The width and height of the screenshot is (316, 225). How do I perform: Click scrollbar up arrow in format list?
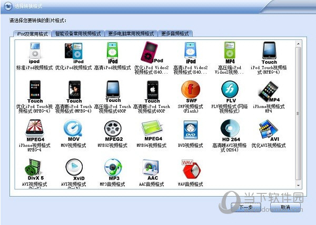(298, 44)
